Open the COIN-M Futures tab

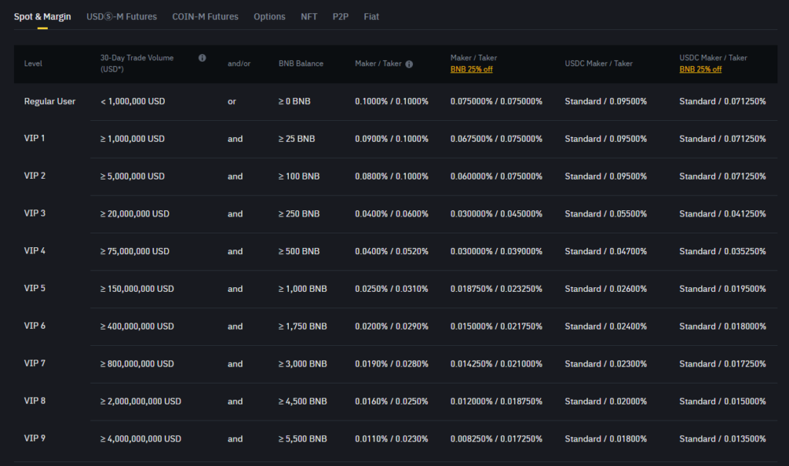205,16
